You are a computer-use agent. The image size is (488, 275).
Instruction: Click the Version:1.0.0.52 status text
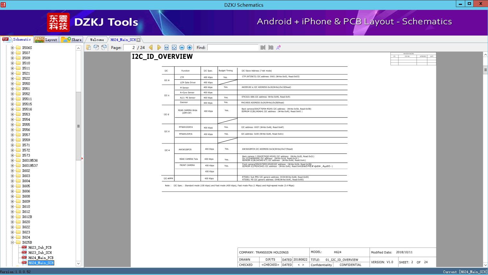pyautogui.click(x=15, y=272)
